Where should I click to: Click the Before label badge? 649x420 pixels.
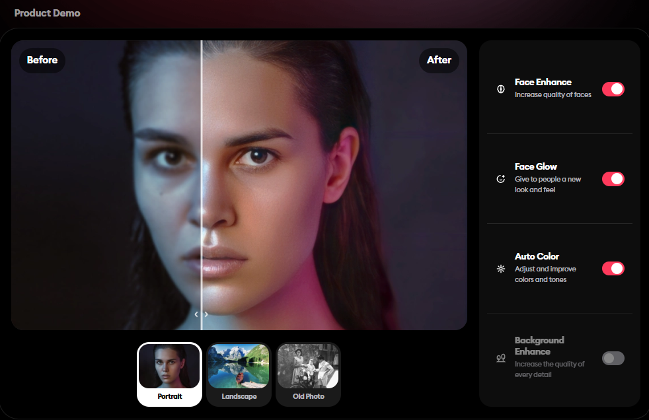click(x=42, y=60)
